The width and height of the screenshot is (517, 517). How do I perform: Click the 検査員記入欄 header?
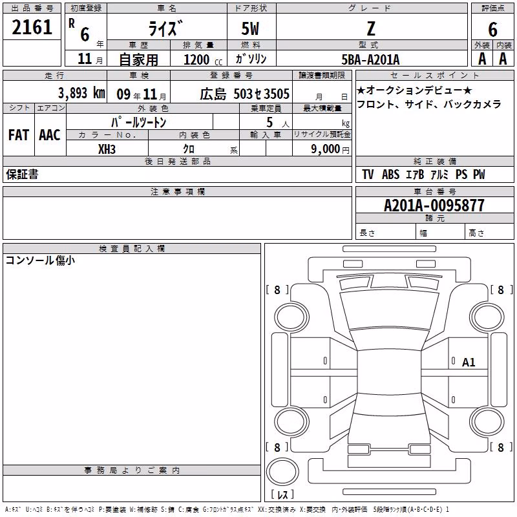[x=132, y=248]
